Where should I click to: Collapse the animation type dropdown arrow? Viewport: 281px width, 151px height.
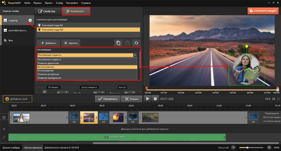coord(135,55)
